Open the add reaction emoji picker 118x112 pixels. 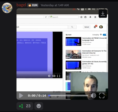point(39,106)
